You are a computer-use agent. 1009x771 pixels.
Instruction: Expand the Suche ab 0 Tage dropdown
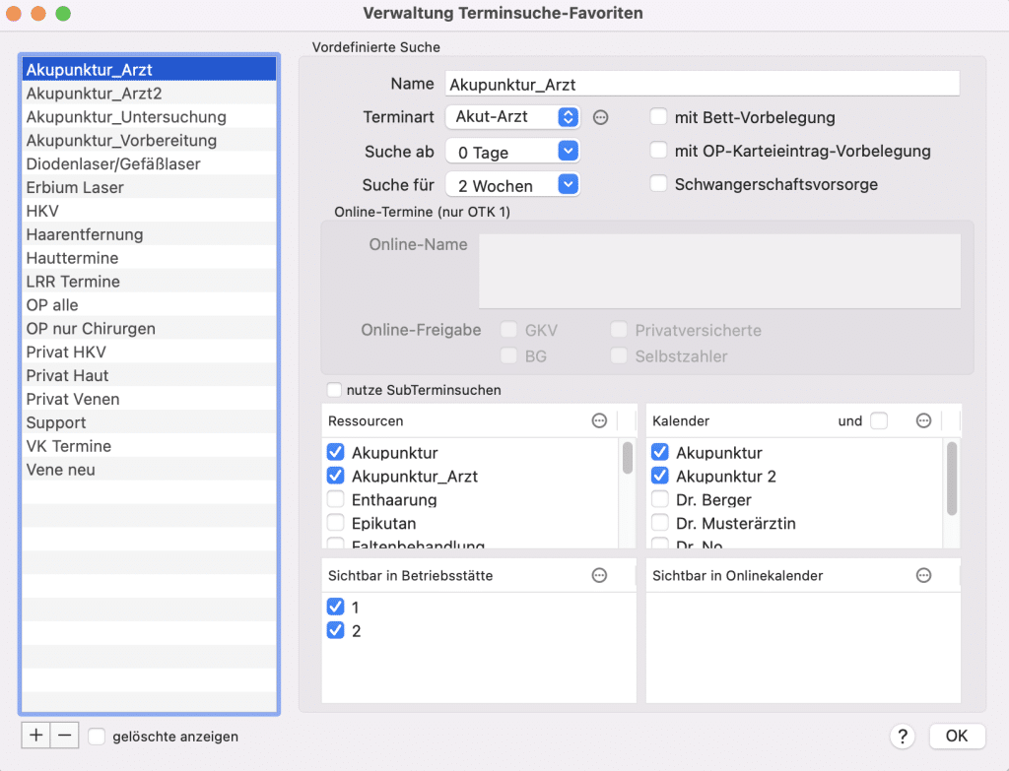(512, 152)
